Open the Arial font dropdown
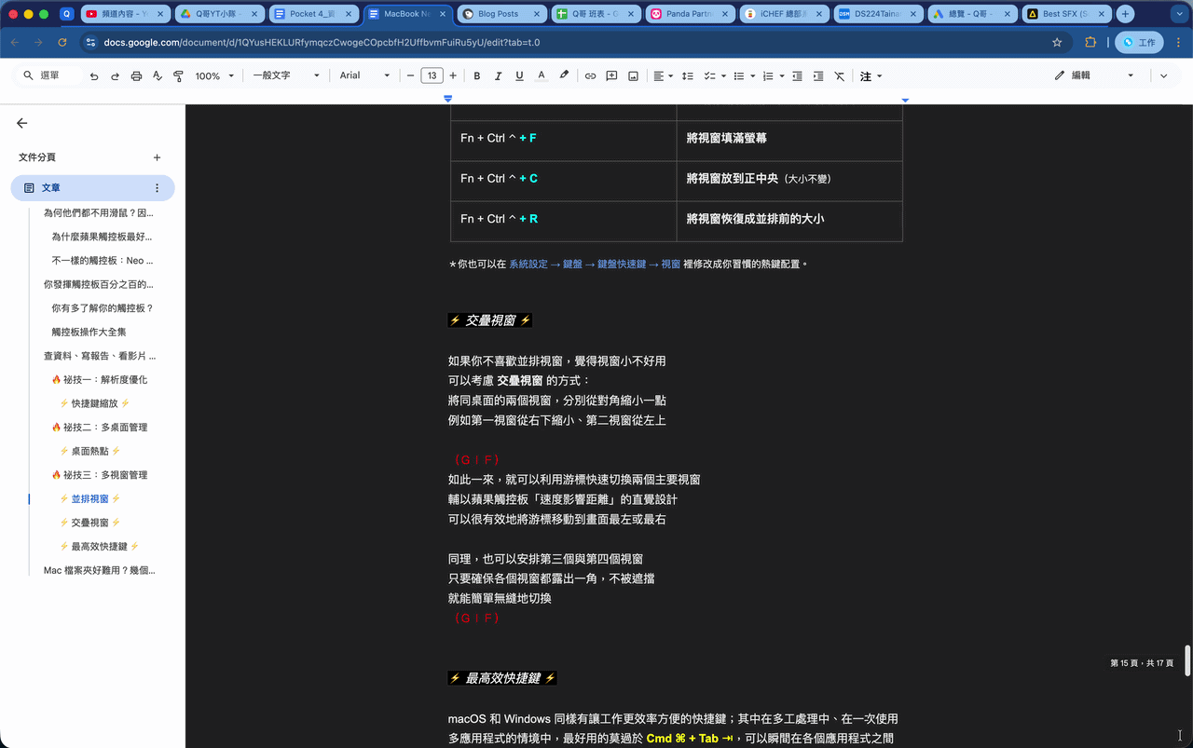 point(363,75)
